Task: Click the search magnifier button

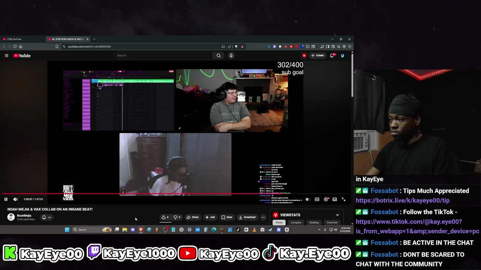Action: (218, 55)
